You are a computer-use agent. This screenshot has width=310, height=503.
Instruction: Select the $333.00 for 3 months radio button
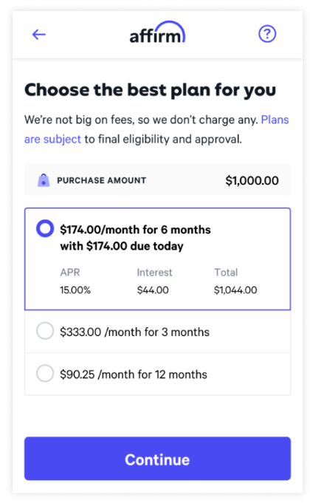tap(45, 331)
